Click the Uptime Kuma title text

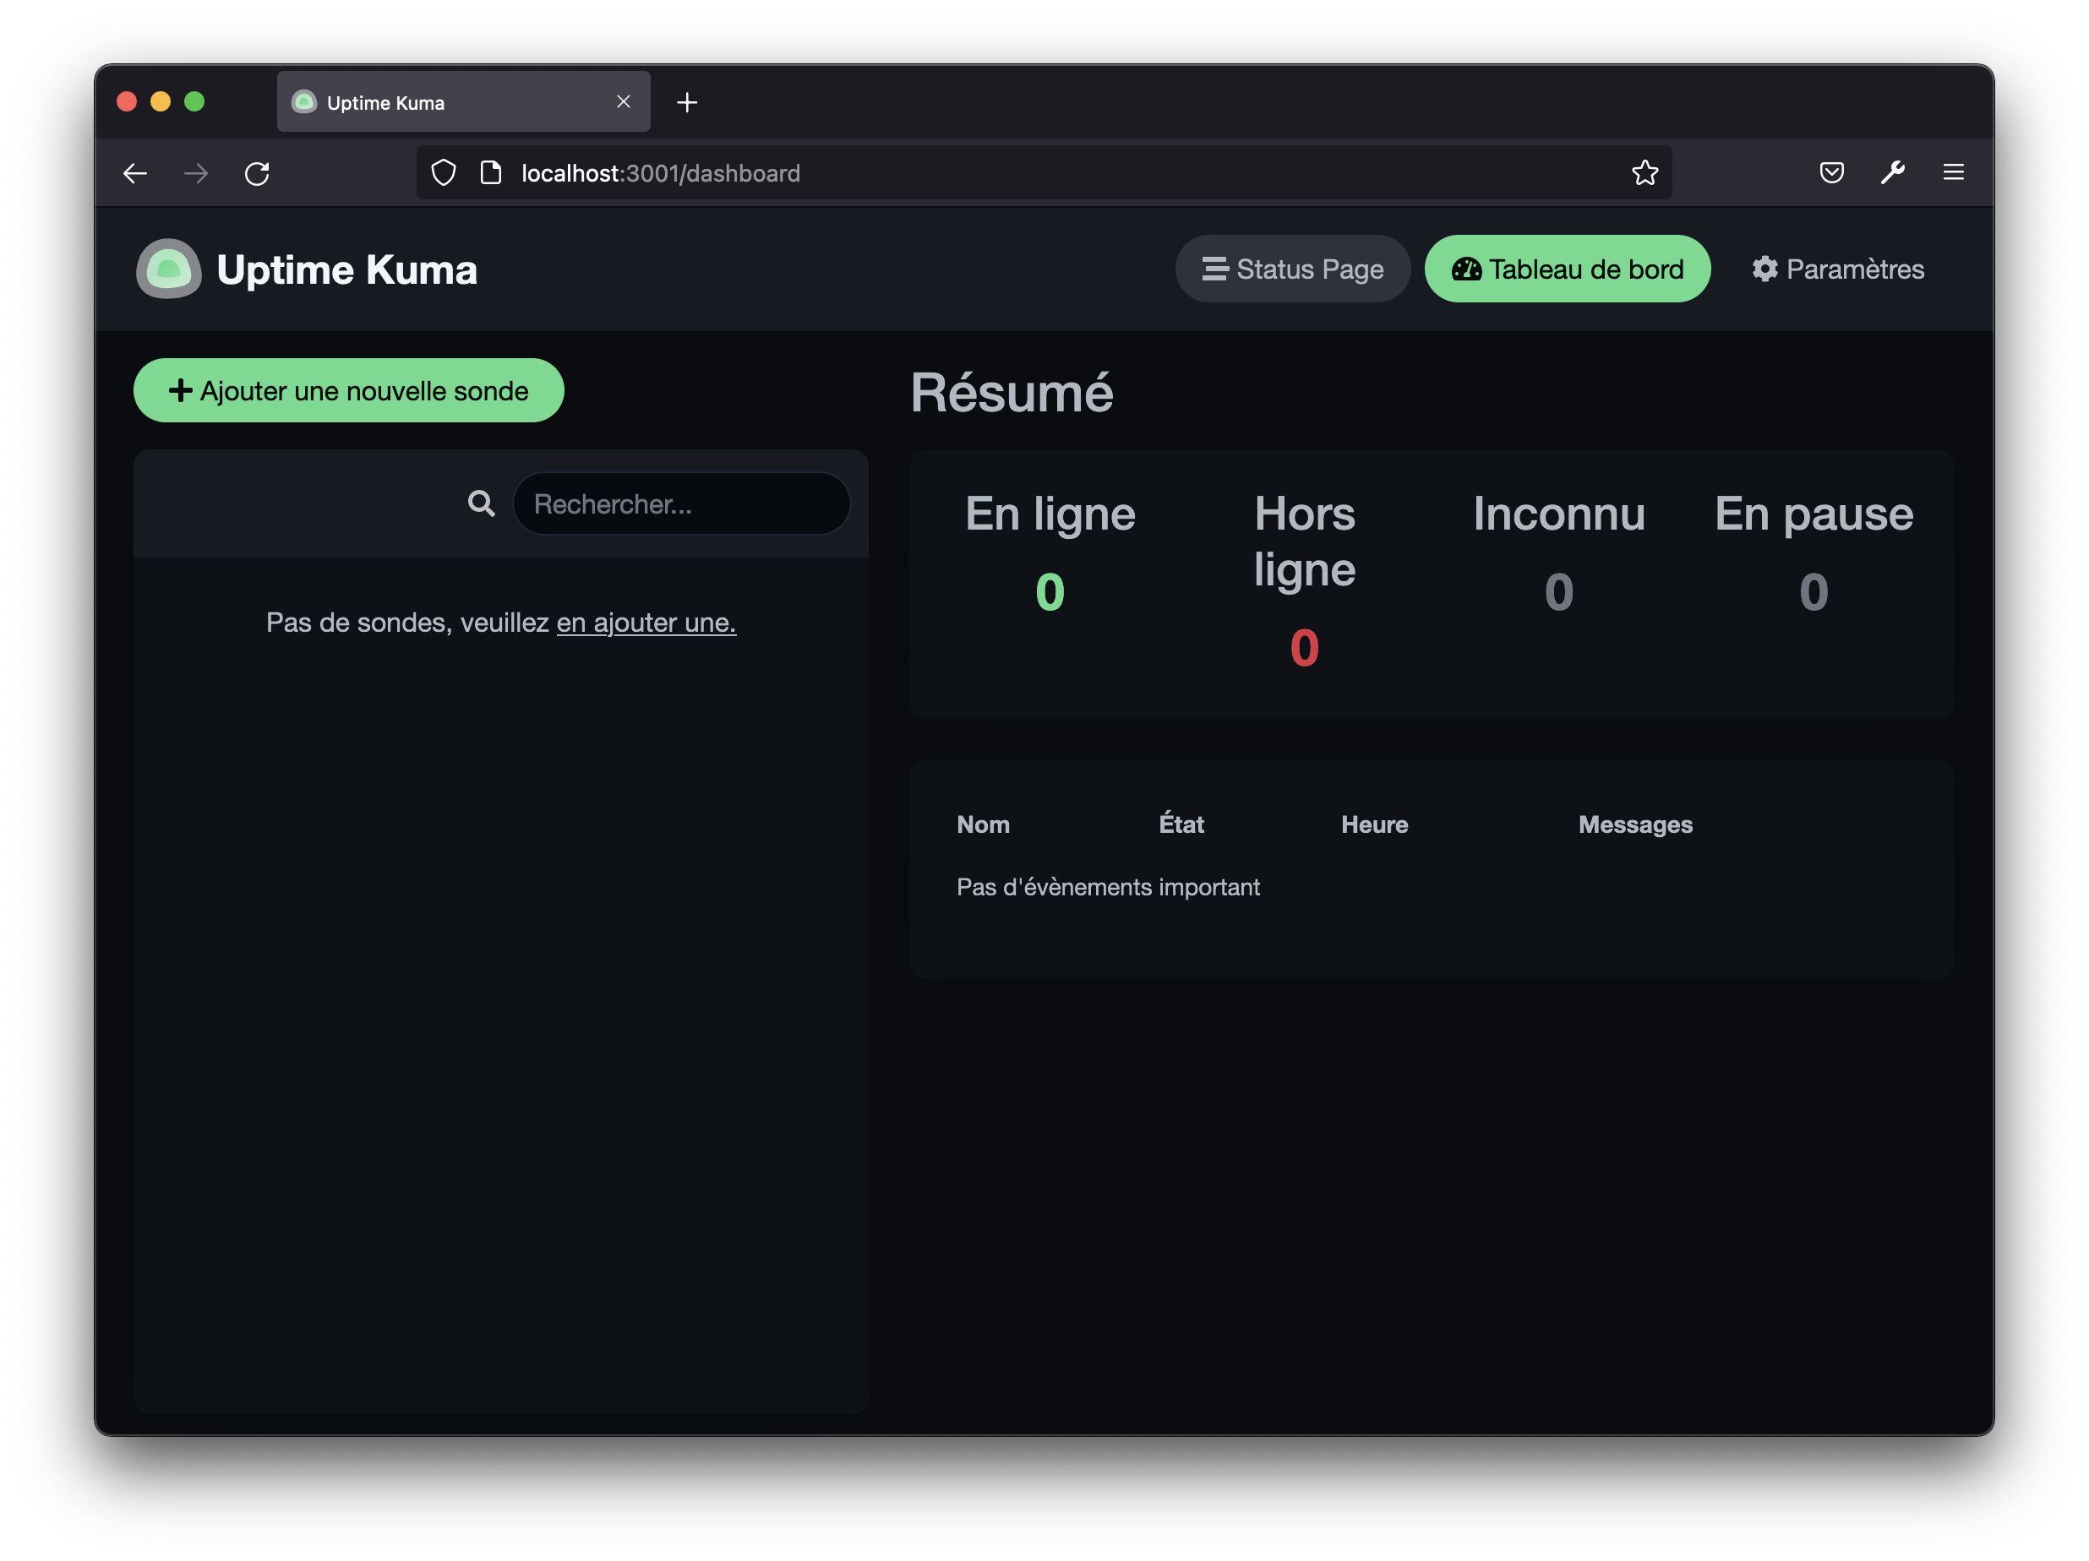(x=346, y=270)
